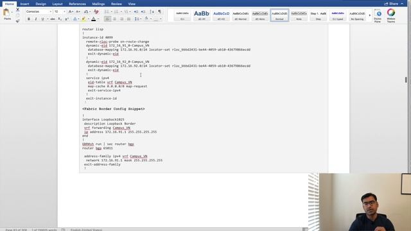The image size is (411, 231).
Task: Apply superscript formatting
Action: (x=67, y=19)
